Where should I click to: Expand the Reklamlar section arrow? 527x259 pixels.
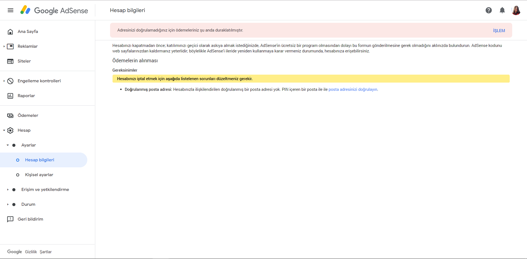(x=4, y=46)
